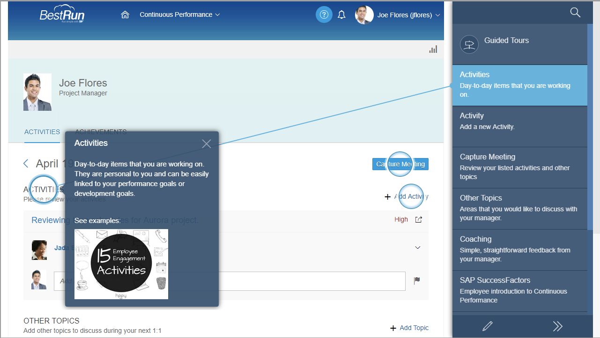Click the High priority label
Screen dimensions: 600x338
click(x=401, y=219)
